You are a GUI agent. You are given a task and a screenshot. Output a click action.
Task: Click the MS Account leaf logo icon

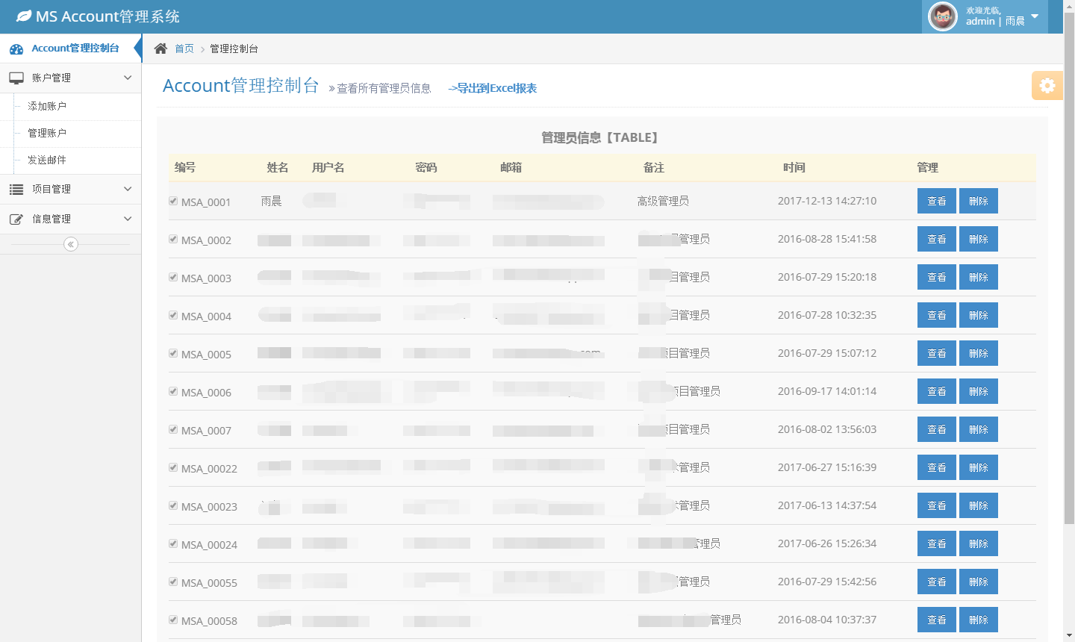tap(24, 16)
